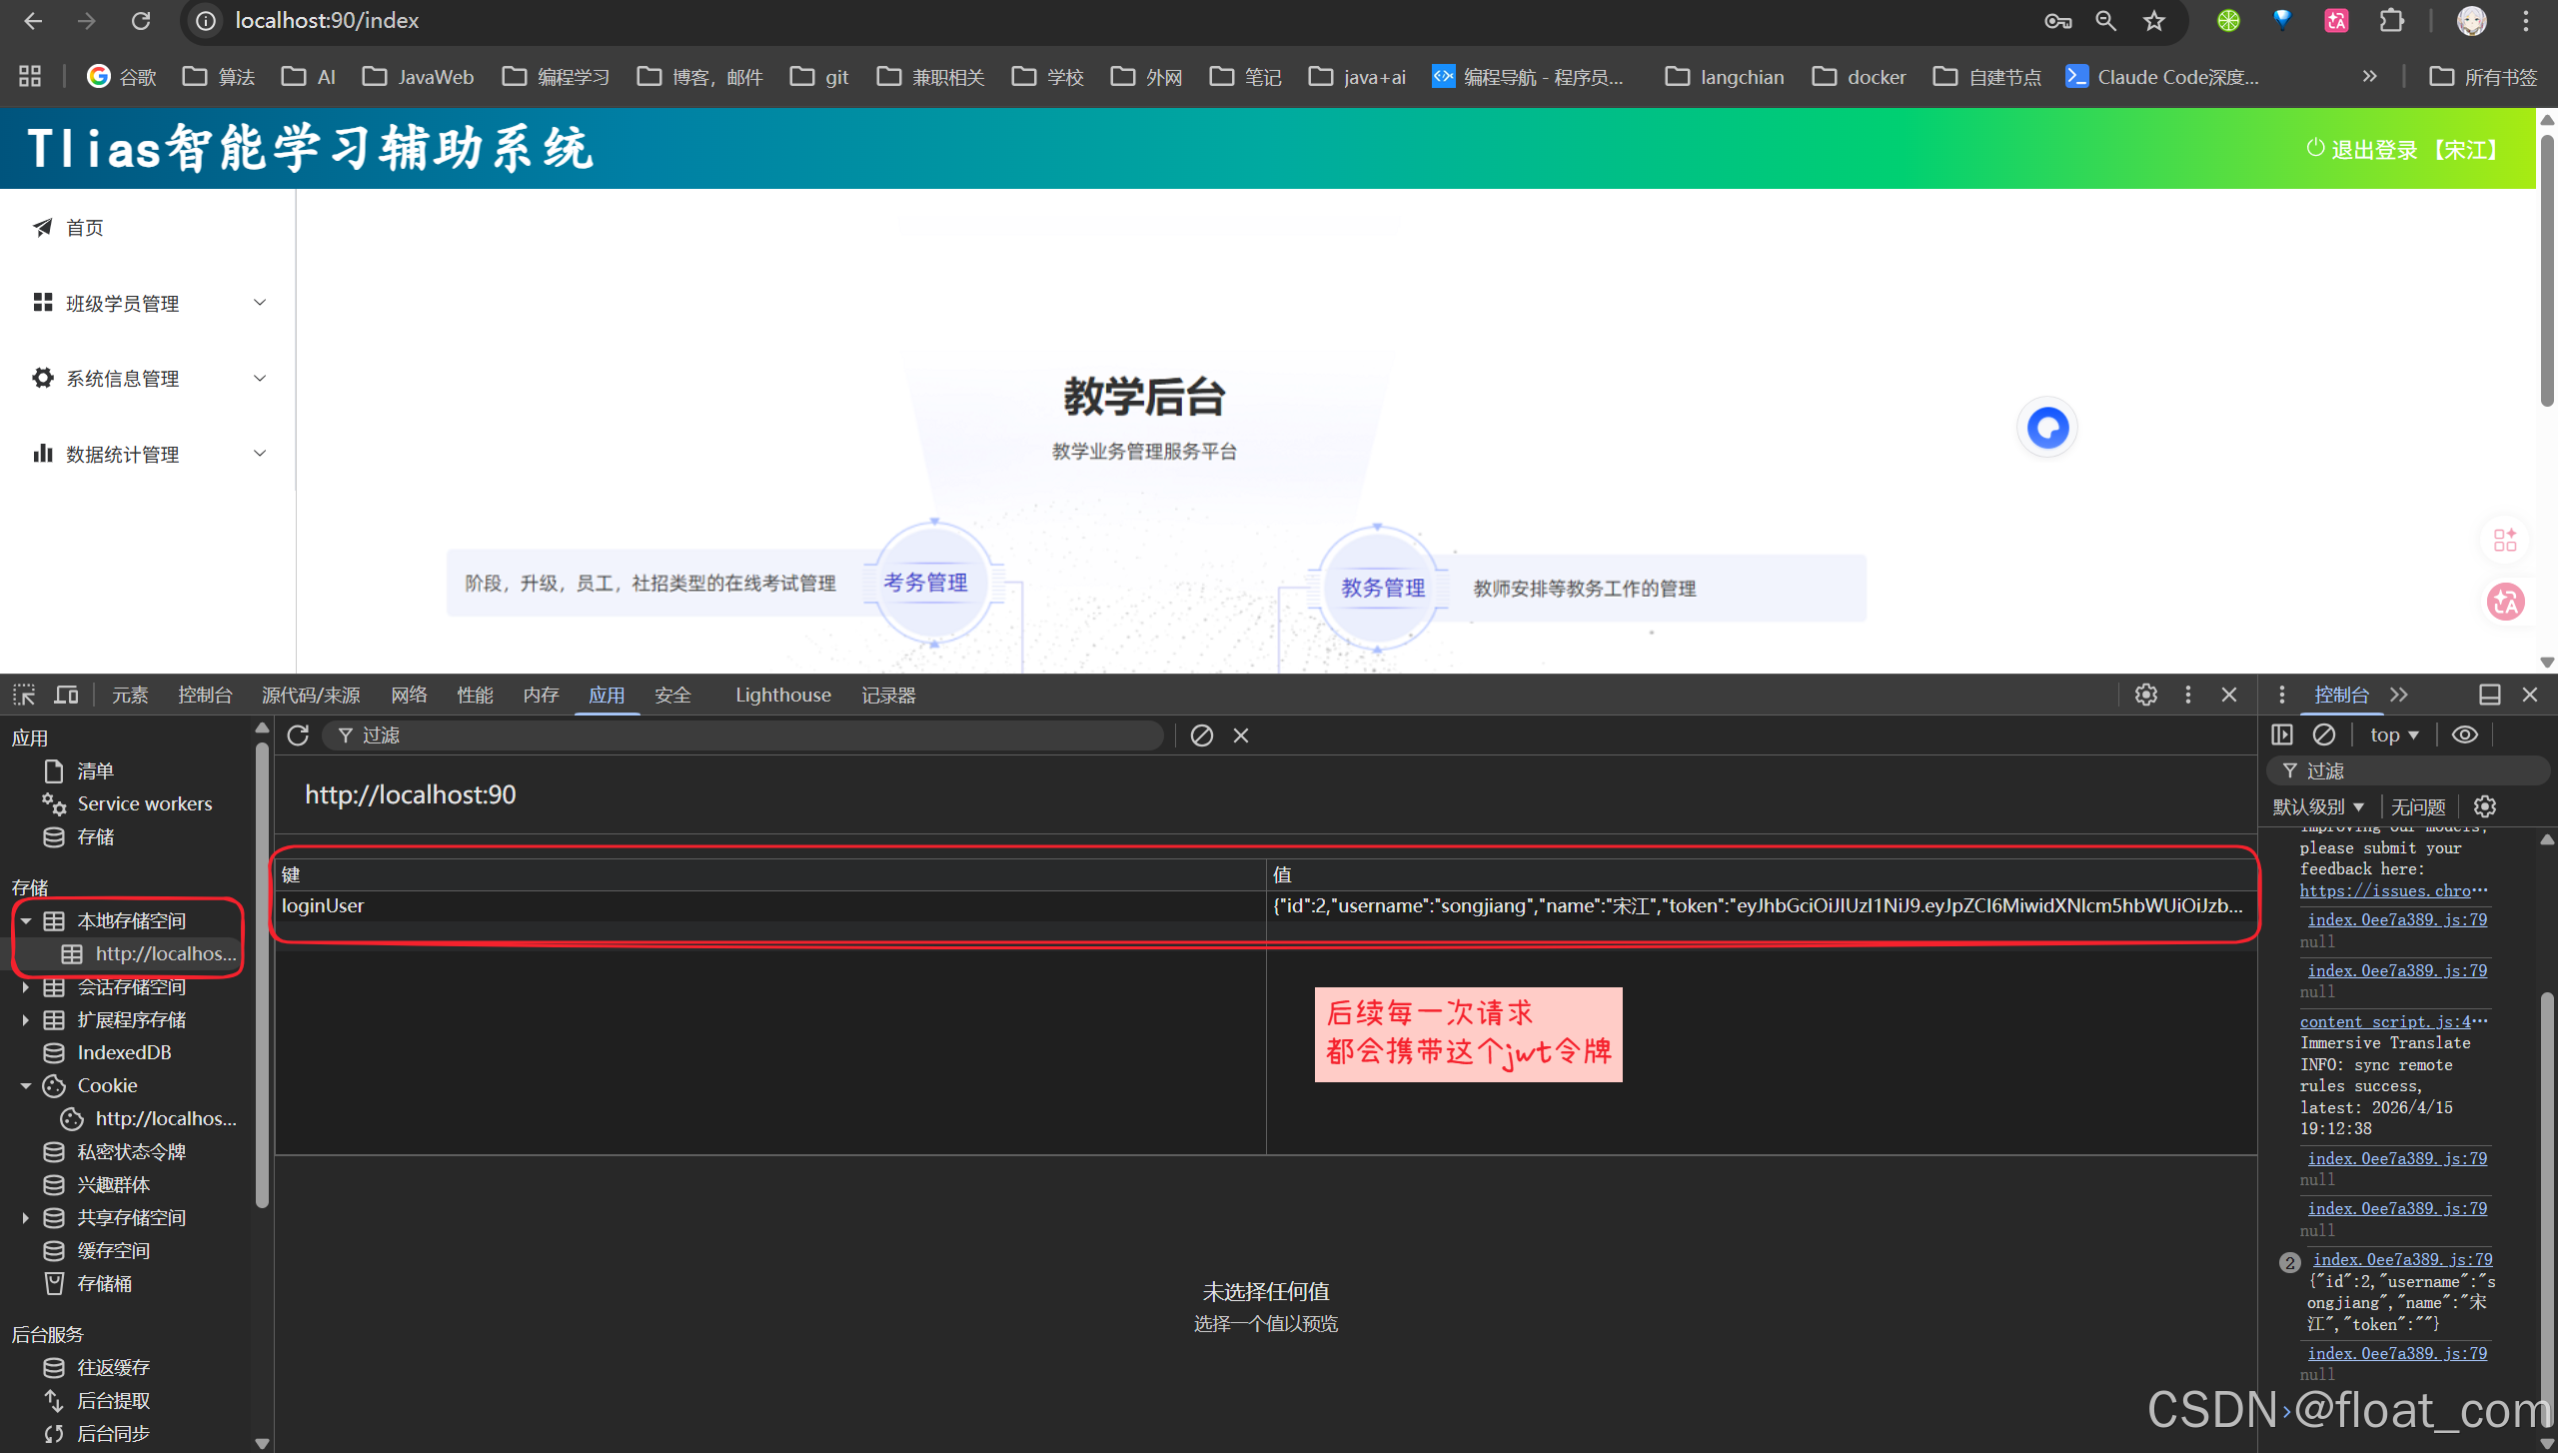
Task: Expand the 会话存储空间 tree node
Action: [x=26, y=987]
